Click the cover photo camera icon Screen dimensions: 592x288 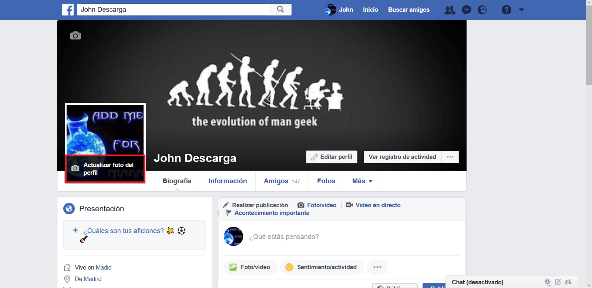(x=75, y=35)
